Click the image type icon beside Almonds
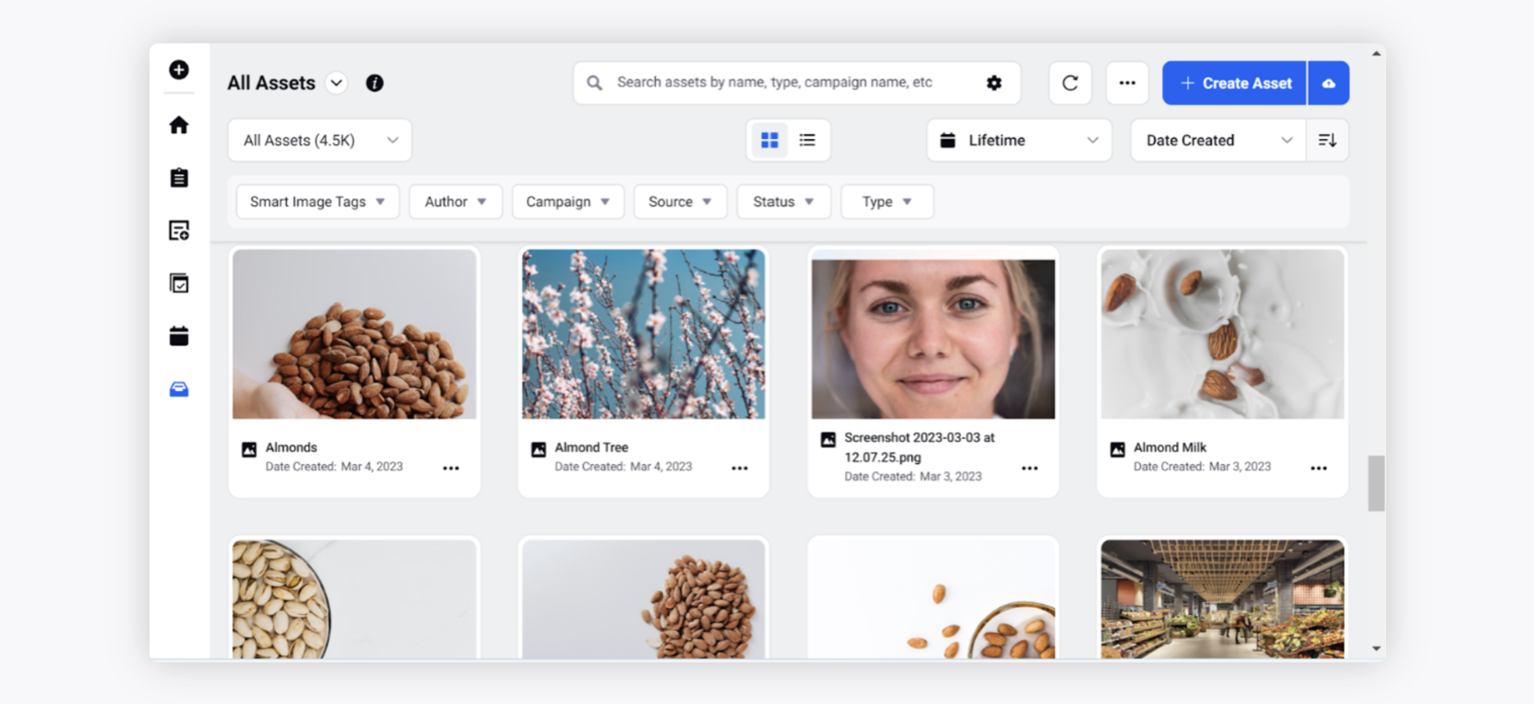Screen dimensions: 1534x704 tap(249, 449)
